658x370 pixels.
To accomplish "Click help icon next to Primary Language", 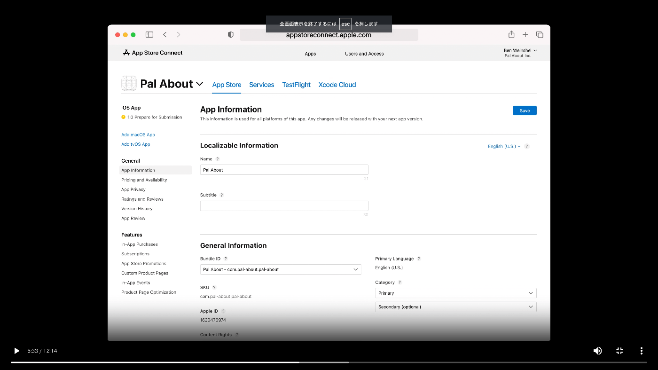I will pyautogui.click(x=419, y=259).
